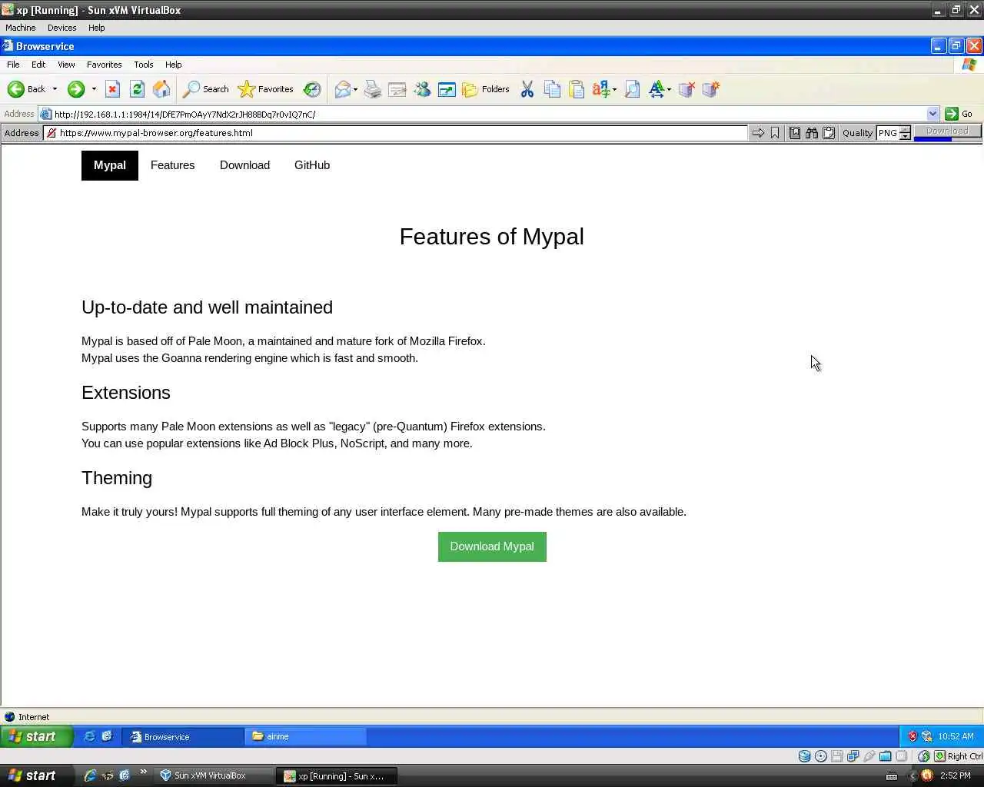Click the text Size letter-A icon
The width and height of the screenshot is (984, 787).
[x=657, y=89]
